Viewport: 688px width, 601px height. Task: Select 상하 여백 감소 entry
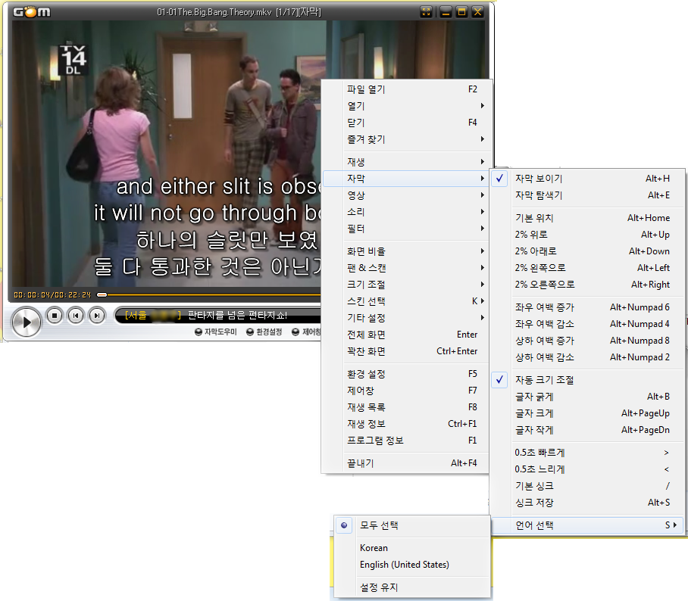coord(587,357)
